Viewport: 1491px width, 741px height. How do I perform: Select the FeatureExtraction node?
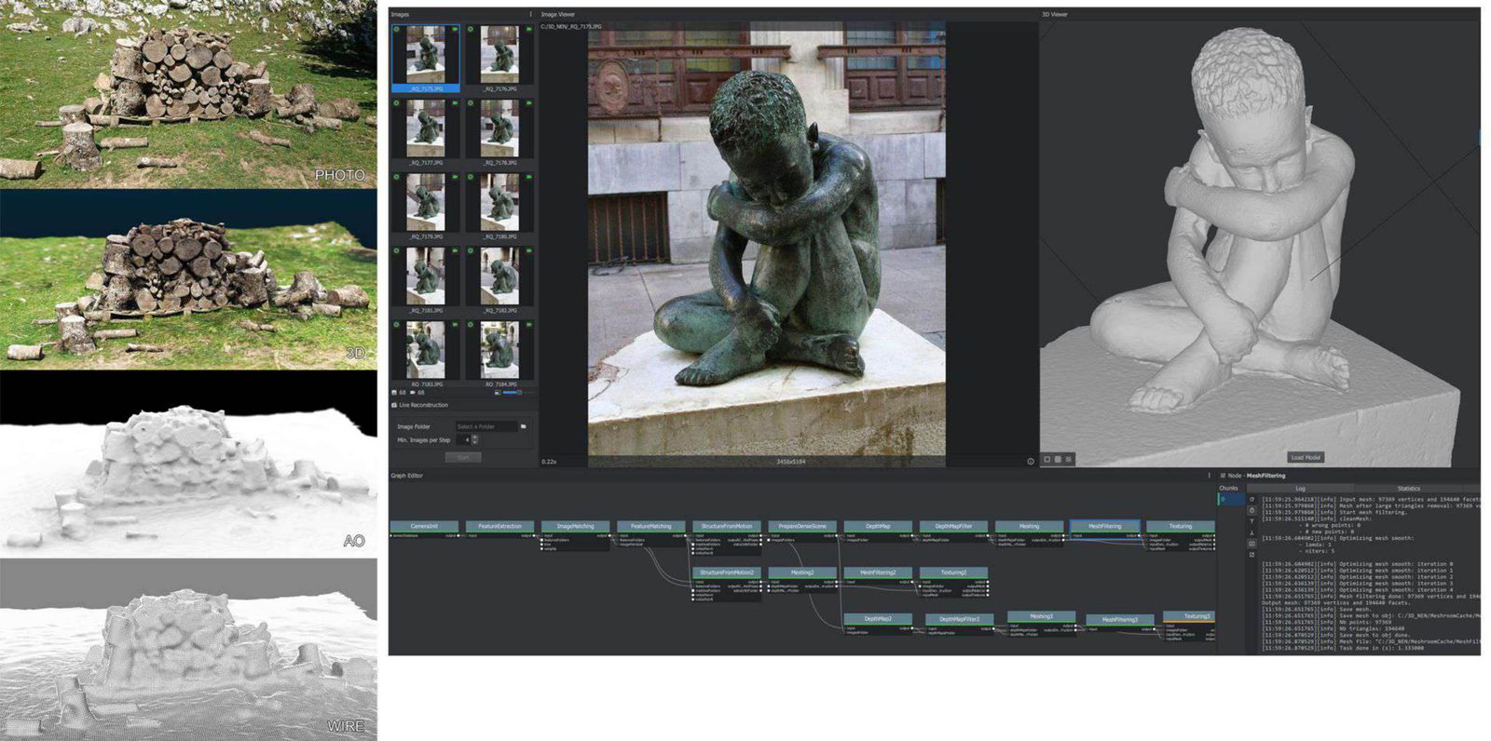(500, 526)
